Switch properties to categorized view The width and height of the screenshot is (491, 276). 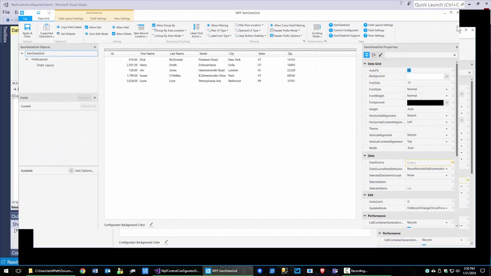(367, 55)
